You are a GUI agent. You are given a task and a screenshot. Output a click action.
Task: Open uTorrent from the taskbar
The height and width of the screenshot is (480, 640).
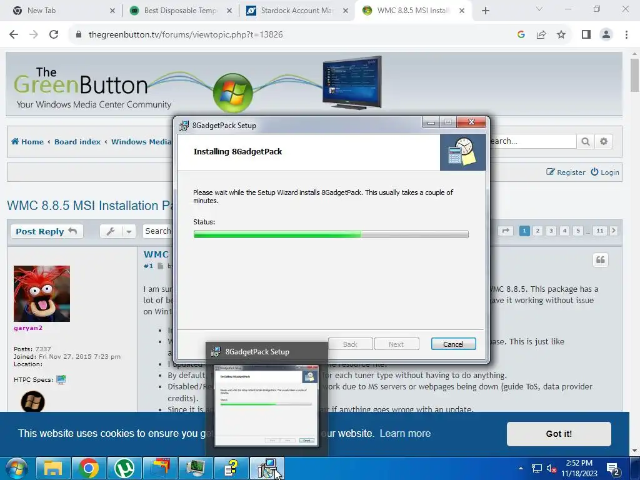click(x=124, y=468)
